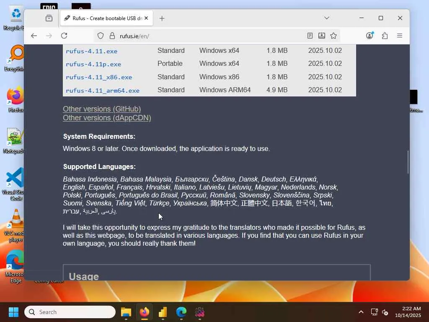Screen dimensions: 429x322
Task: Open the extensions puzzle icon
Action: (x=385, y=36)
